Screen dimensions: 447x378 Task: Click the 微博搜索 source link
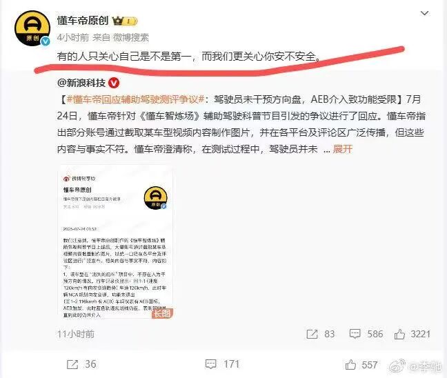[x=131, y=37]
